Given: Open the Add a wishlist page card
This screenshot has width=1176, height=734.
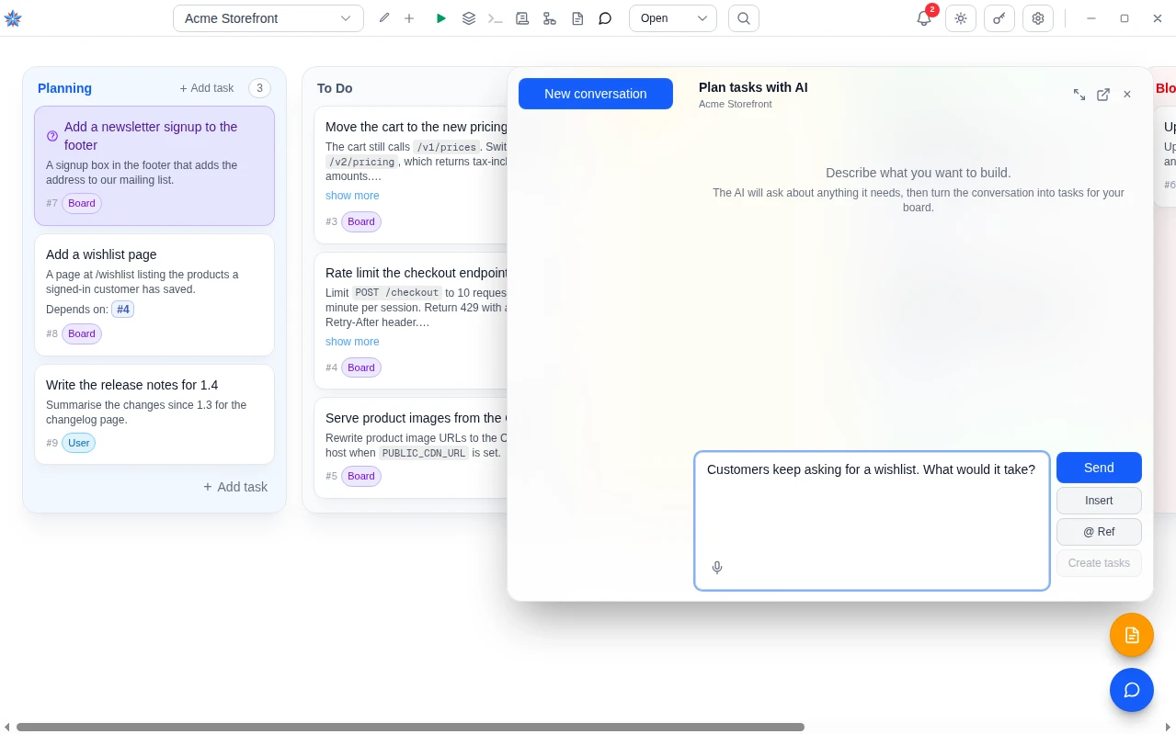Looking at the screenshot, I should tap(154, 295).
